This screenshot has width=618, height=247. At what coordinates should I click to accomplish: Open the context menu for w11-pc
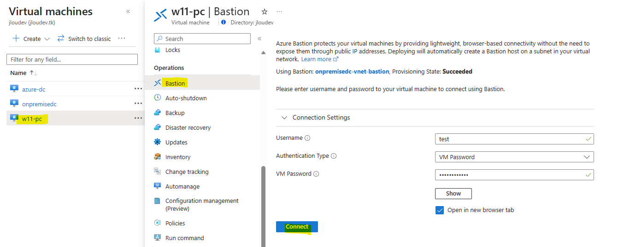[138, 118]
